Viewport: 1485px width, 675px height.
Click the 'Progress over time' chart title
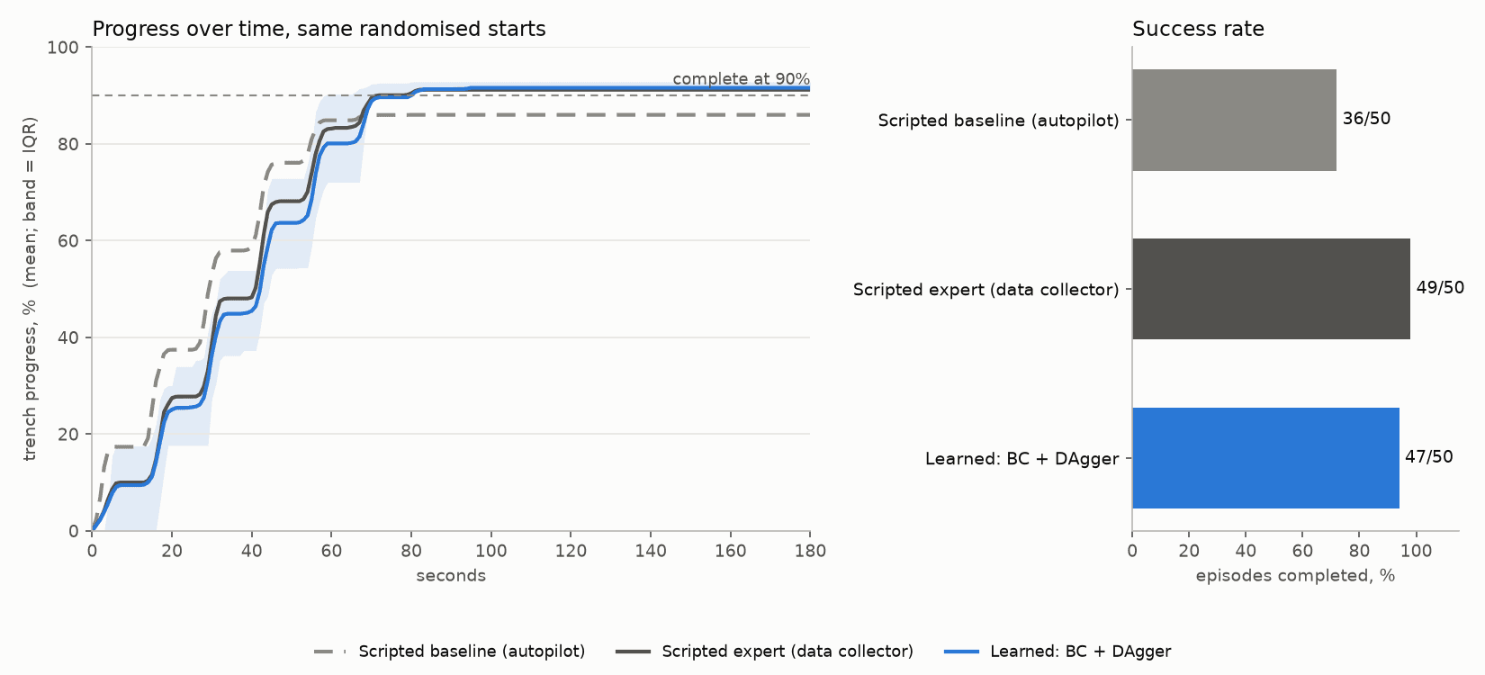[x=319, y=29]
